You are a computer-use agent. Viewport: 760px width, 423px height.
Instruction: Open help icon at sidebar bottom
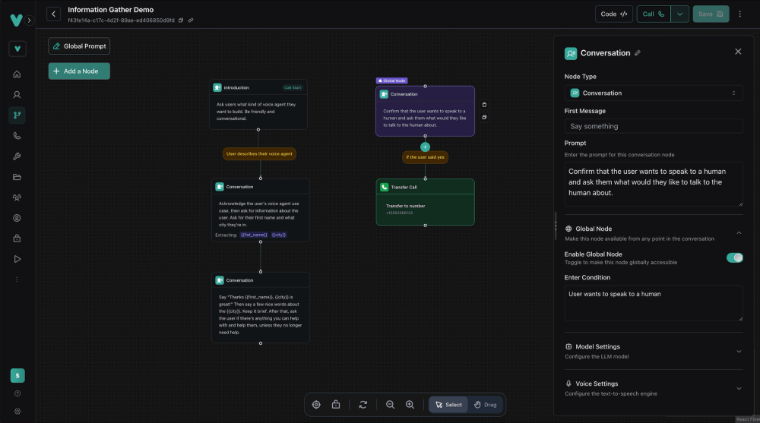point(17,393)
